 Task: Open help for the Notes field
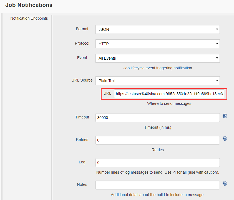click(225, 183)
